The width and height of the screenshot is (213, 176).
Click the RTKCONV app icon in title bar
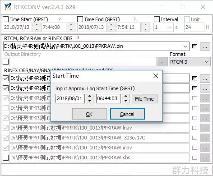8,7
